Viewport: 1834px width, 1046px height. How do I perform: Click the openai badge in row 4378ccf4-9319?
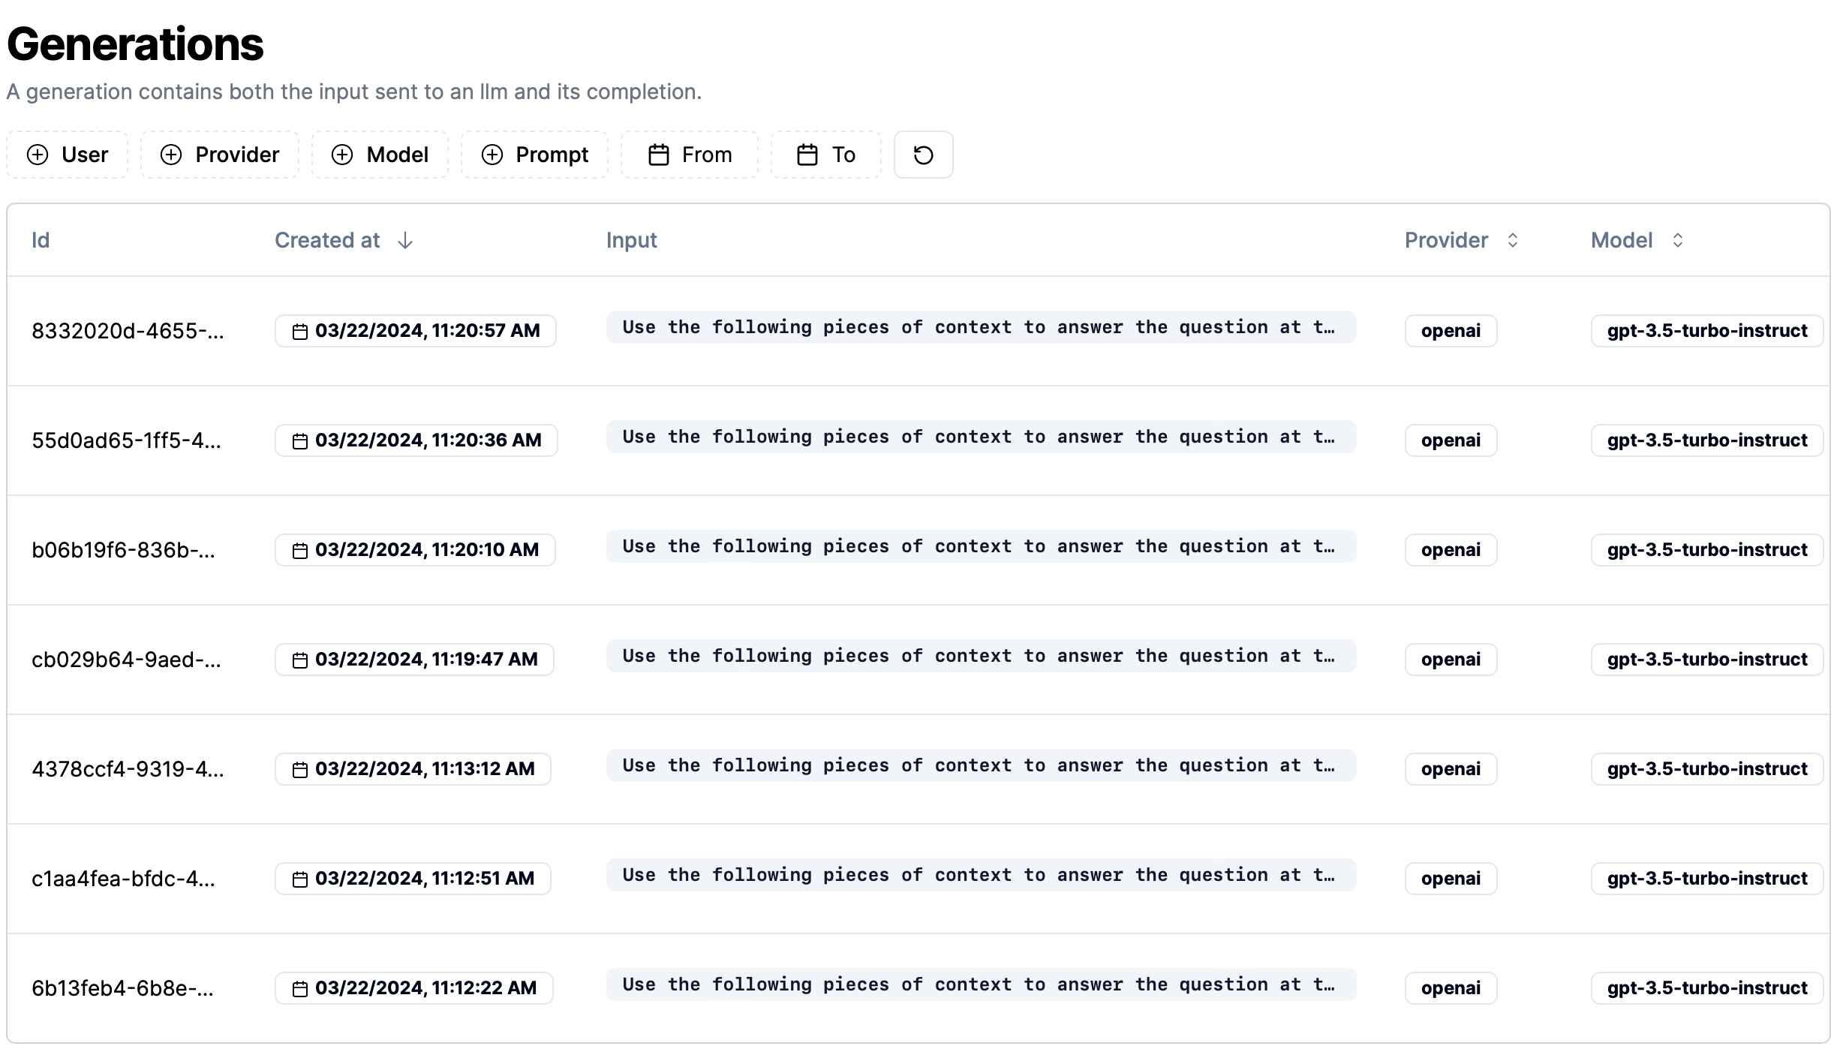click(1450, 769)
